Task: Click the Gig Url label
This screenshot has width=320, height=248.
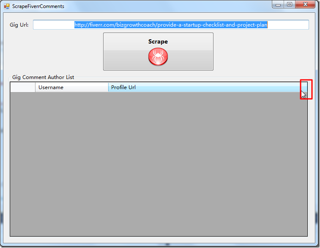Action: [x=19, y=25]
